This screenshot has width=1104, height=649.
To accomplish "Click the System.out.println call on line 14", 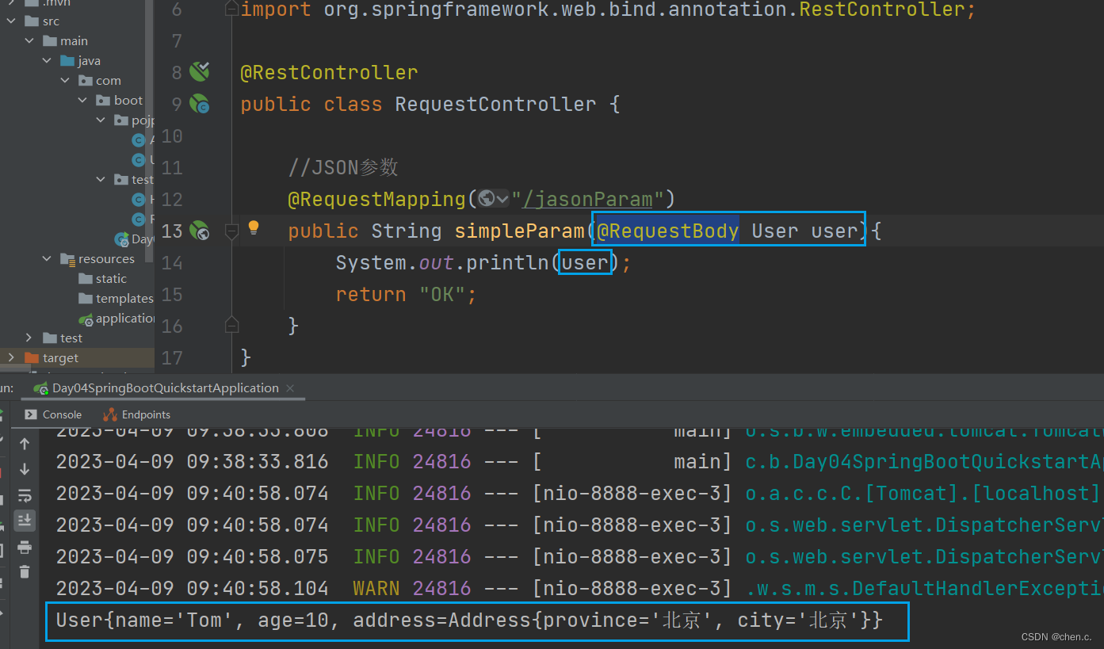I will (x=483, y=262).
